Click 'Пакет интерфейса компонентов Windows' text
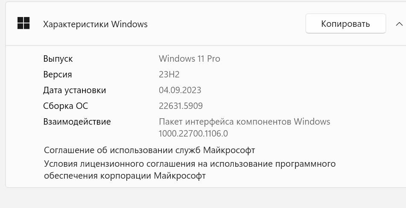This screenshot has height=208, width=406. coord(244,122)
